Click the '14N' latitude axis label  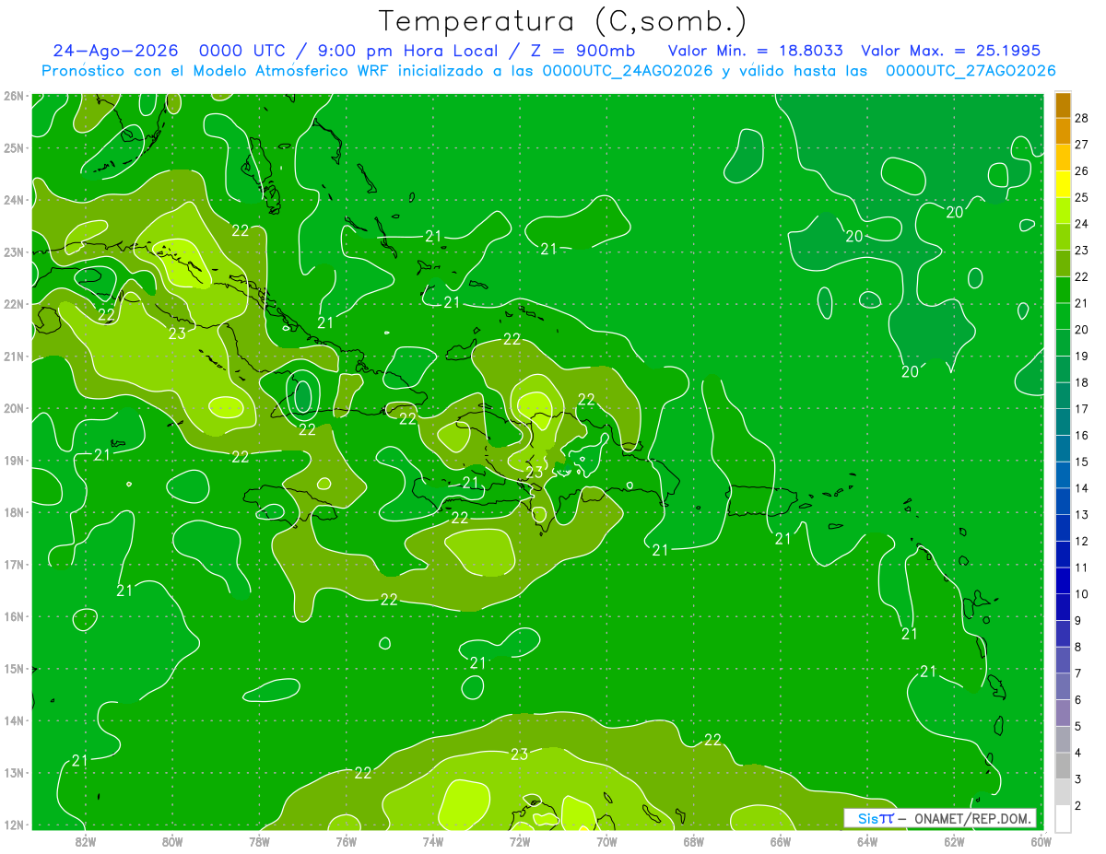[13, 720]
